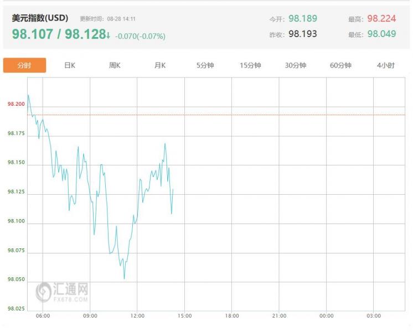Click the -0.070(-0.07%) change value

point(140,37)
